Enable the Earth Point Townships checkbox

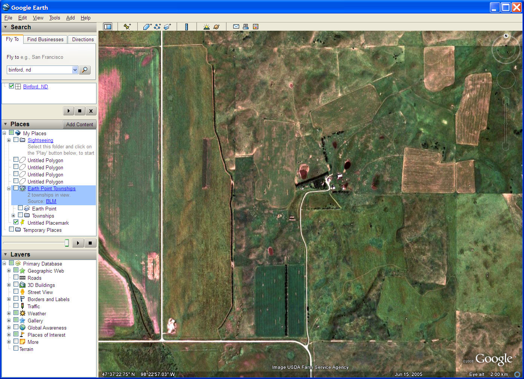(16, 188)
